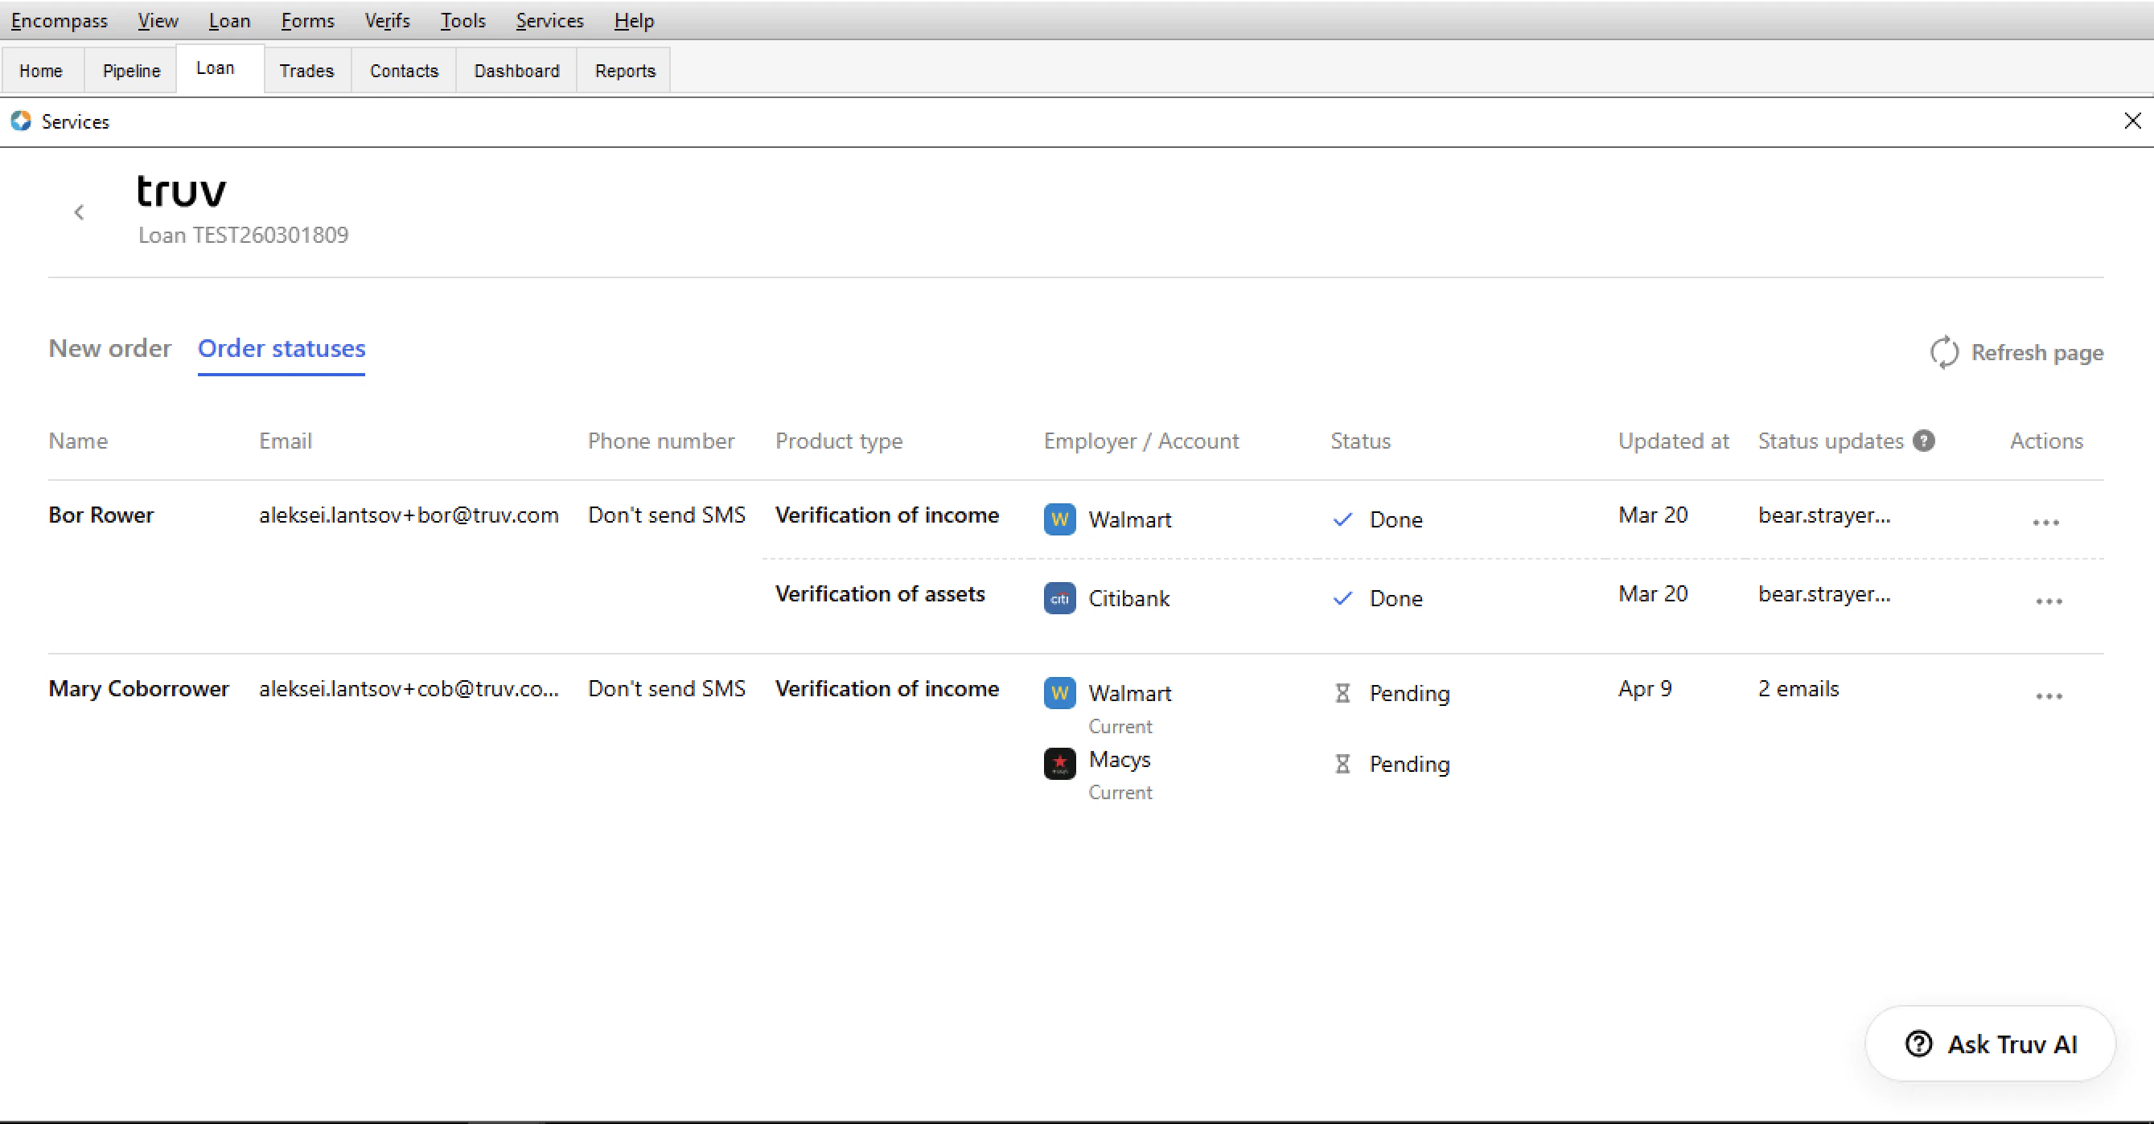Click the Pending hourglass icon for Macys
Image resolution: width=2154 pixels, height=1124 pixels.
[x=1343, y=763]
